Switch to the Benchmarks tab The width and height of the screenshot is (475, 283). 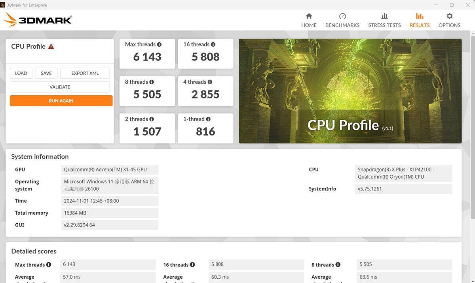pyautogui.click(x=342, y=20)
